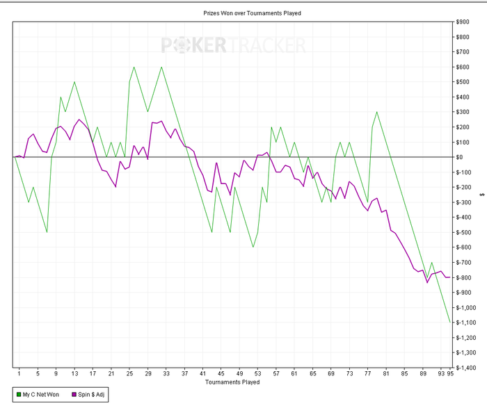Image resolution: width=487 pixels, height=408 pixels.
Task: Click the $900 value on the Y axis
Action: (463, 22)
